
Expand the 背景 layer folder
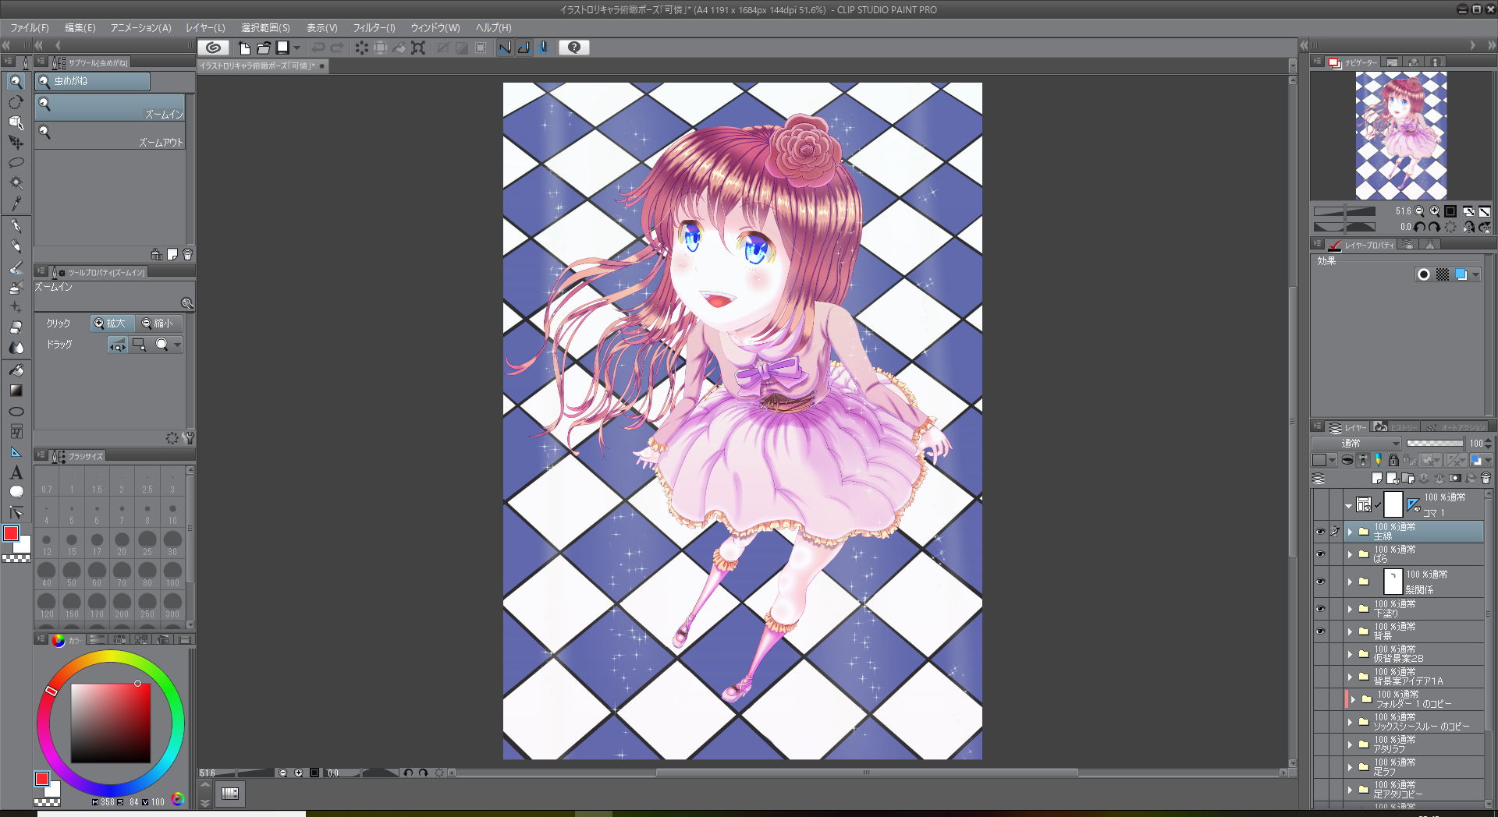(1350, 631)
